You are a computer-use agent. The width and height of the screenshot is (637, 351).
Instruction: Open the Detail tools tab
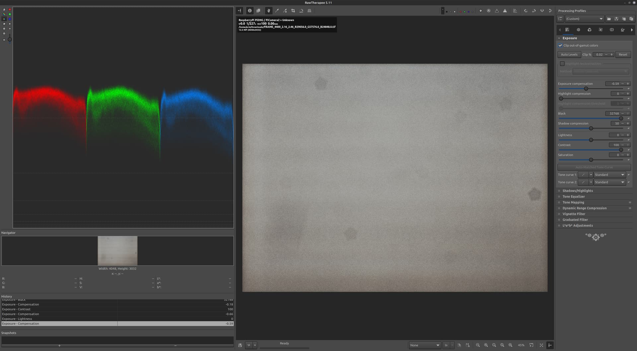pos(578,30)
